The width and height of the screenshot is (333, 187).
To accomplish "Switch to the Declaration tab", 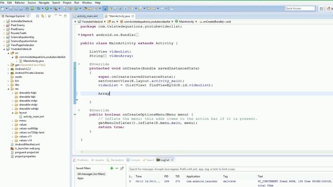I will coord(116,160).
